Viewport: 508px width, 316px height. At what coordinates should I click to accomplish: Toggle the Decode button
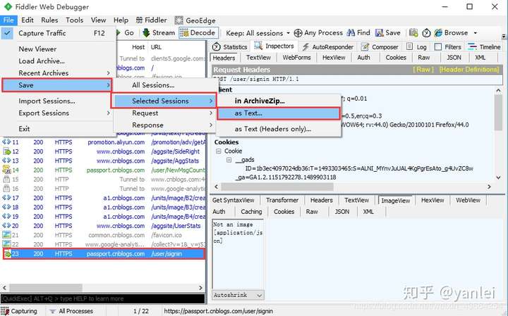[198, 32]
